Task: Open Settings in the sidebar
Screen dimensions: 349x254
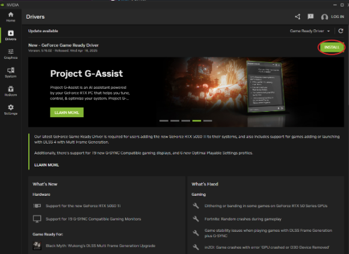Action: [10, 110]
